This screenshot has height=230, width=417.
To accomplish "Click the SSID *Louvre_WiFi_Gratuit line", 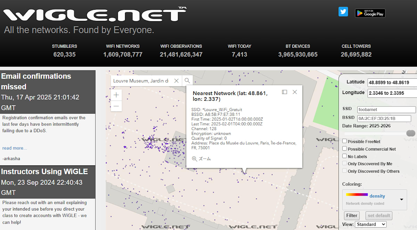I will pyautogui.click(x=216, y=110).
